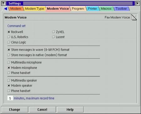The height and width of the screenshot is (114, 141).
Task: Select Multimedia speaker option
Action: 22,80
